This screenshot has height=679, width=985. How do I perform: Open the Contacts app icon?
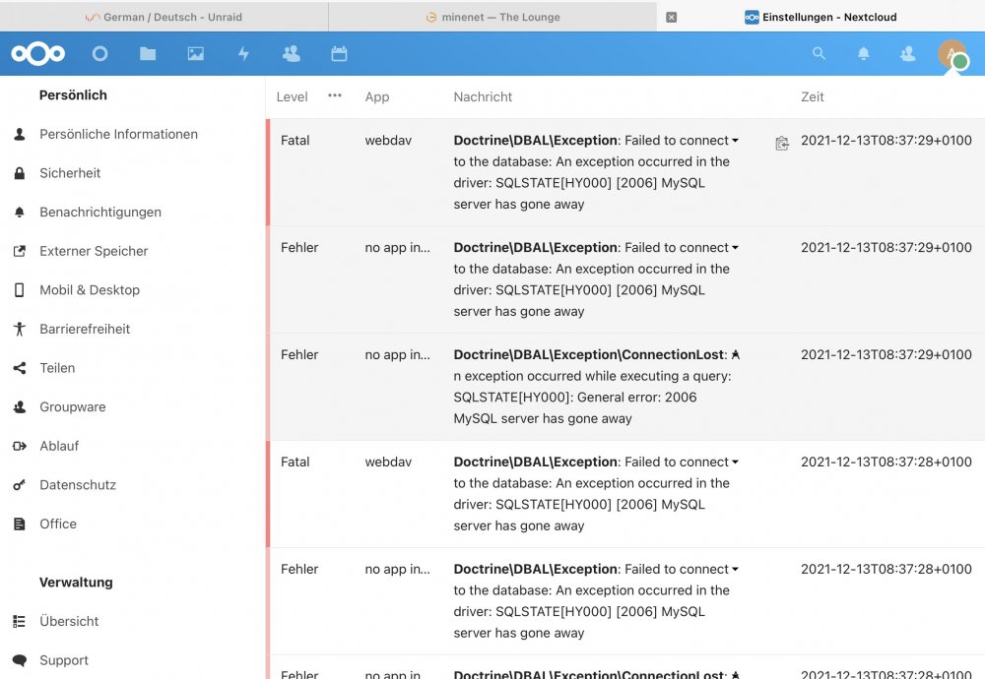coord(291,54)
